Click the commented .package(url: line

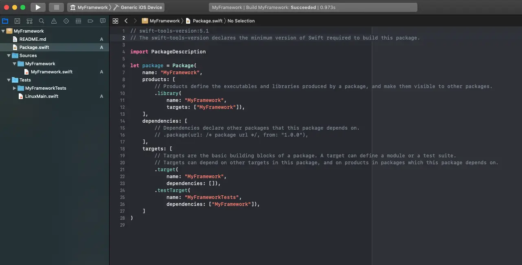[231, 135]
